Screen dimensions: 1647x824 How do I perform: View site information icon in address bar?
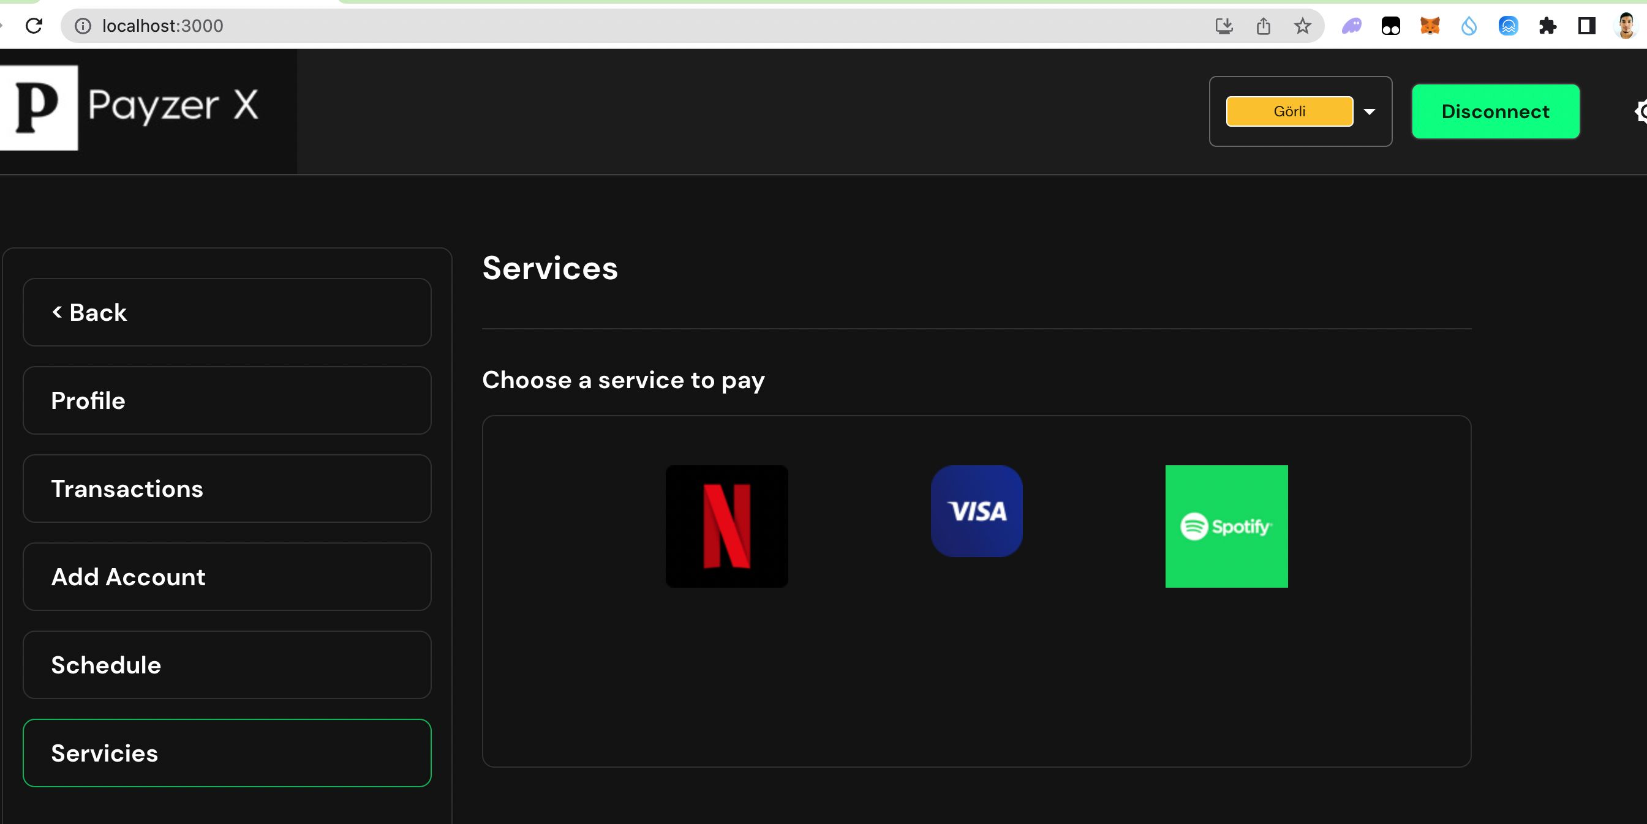click(x=83, y=26)
